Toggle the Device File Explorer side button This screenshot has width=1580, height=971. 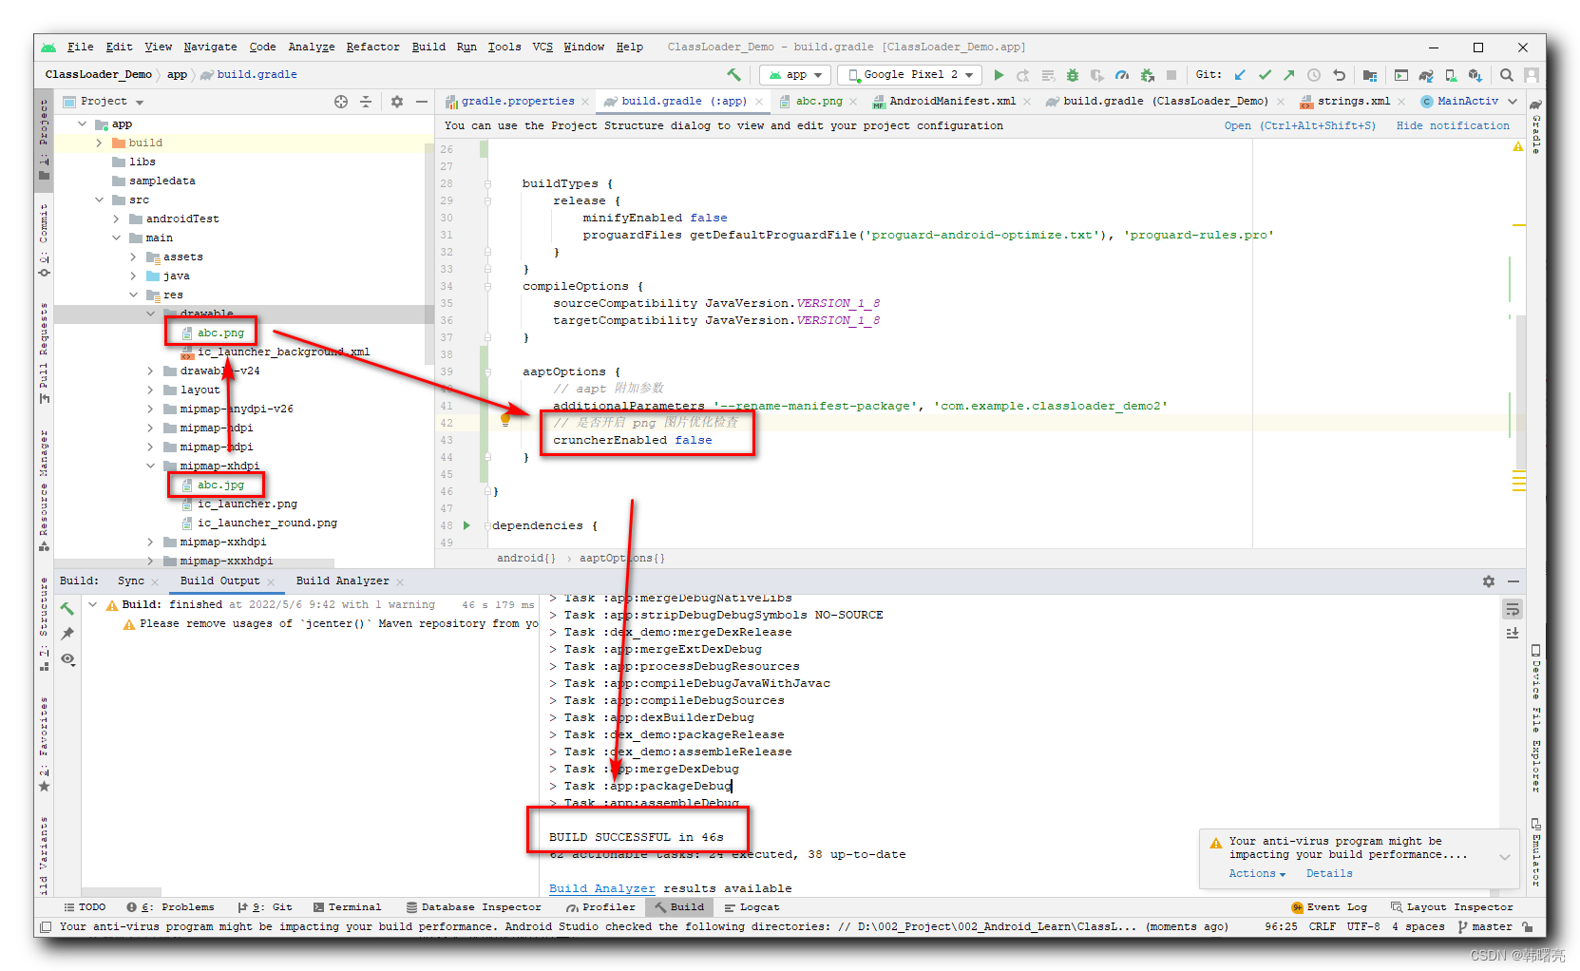coord(1535,717)
